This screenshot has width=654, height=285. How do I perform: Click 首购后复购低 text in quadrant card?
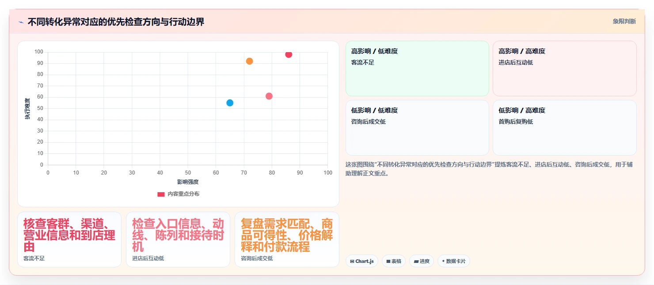pos(516,122)
